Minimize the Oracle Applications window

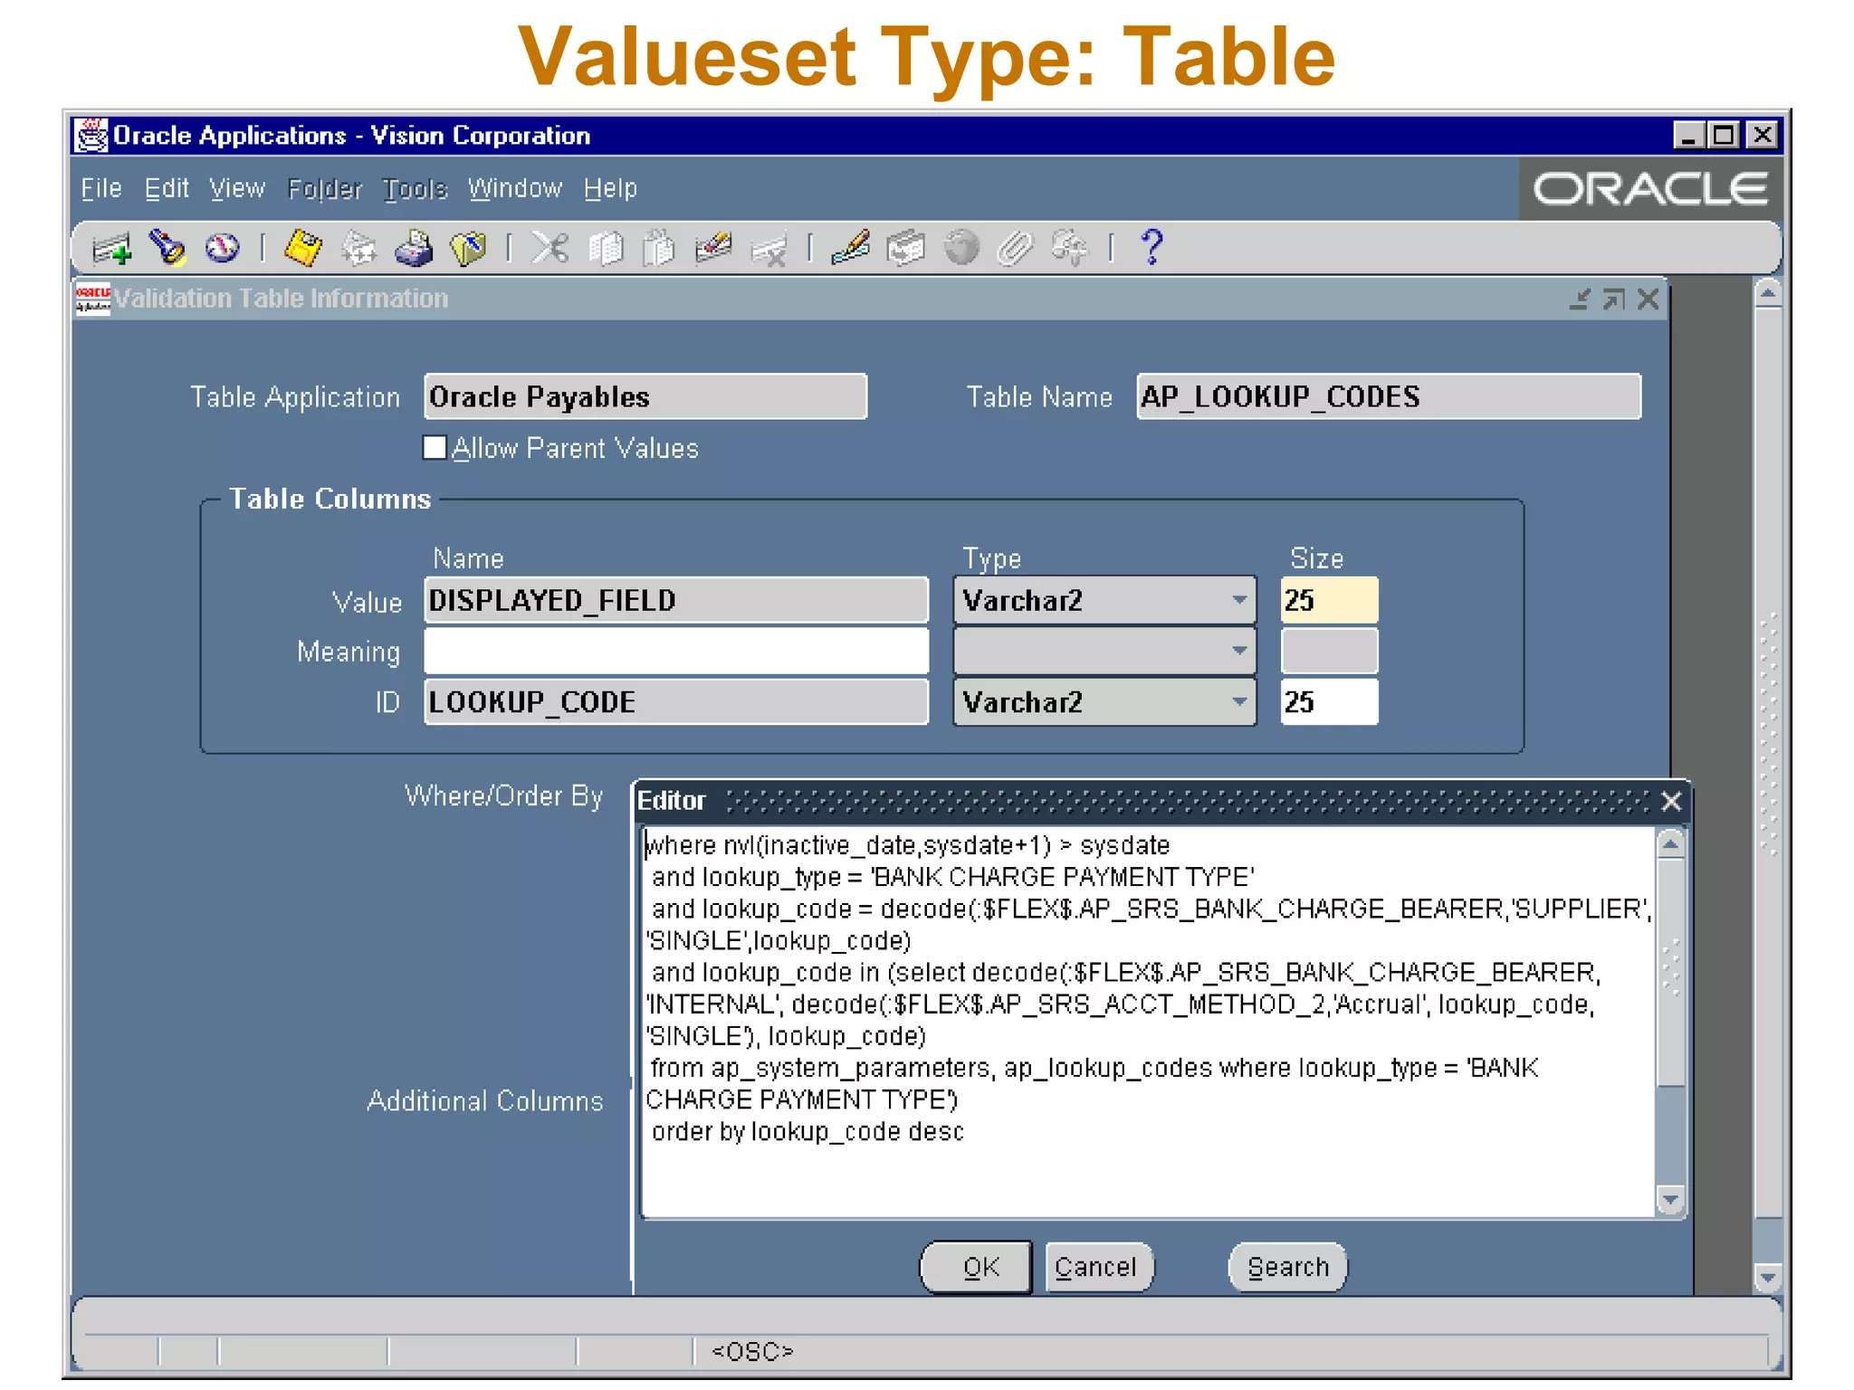[1687, 136]
